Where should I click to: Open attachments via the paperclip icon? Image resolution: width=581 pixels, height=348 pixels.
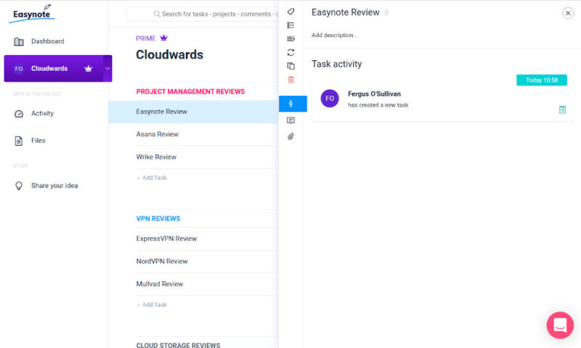tap(291, 136)
